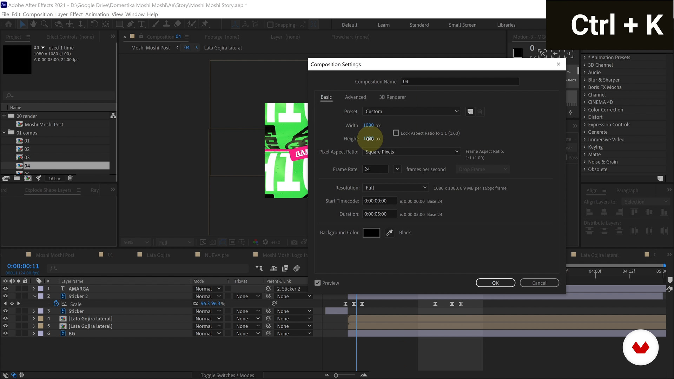This screenshot has height=379, width=674.
Task: Open the Effect menu
Action: tap(76, 14)
